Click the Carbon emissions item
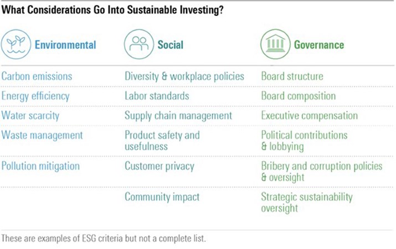The width and height of the screenshot is (396, 249). point(37,76)
